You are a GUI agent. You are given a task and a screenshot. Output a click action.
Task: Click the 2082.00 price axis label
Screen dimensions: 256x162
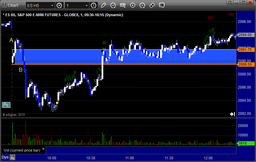tap(245, 114)
